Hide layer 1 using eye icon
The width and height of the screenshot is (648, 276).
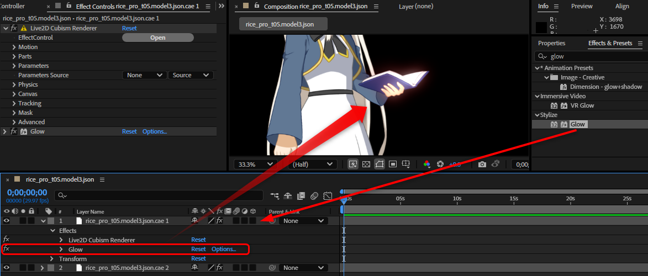coord(6,221)
